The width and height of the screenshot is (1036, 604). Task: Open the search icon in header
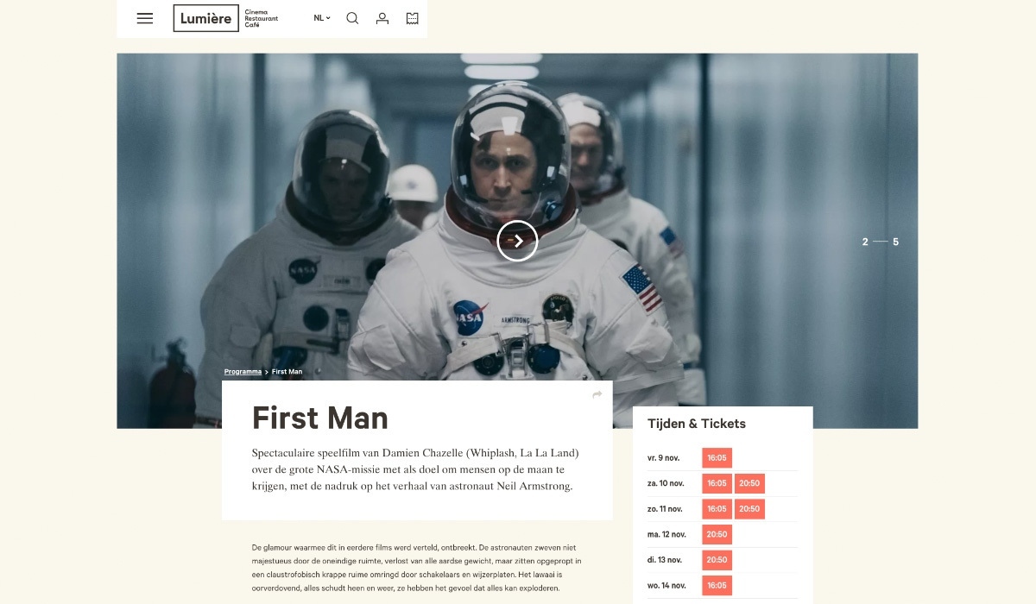click(352, 18)
